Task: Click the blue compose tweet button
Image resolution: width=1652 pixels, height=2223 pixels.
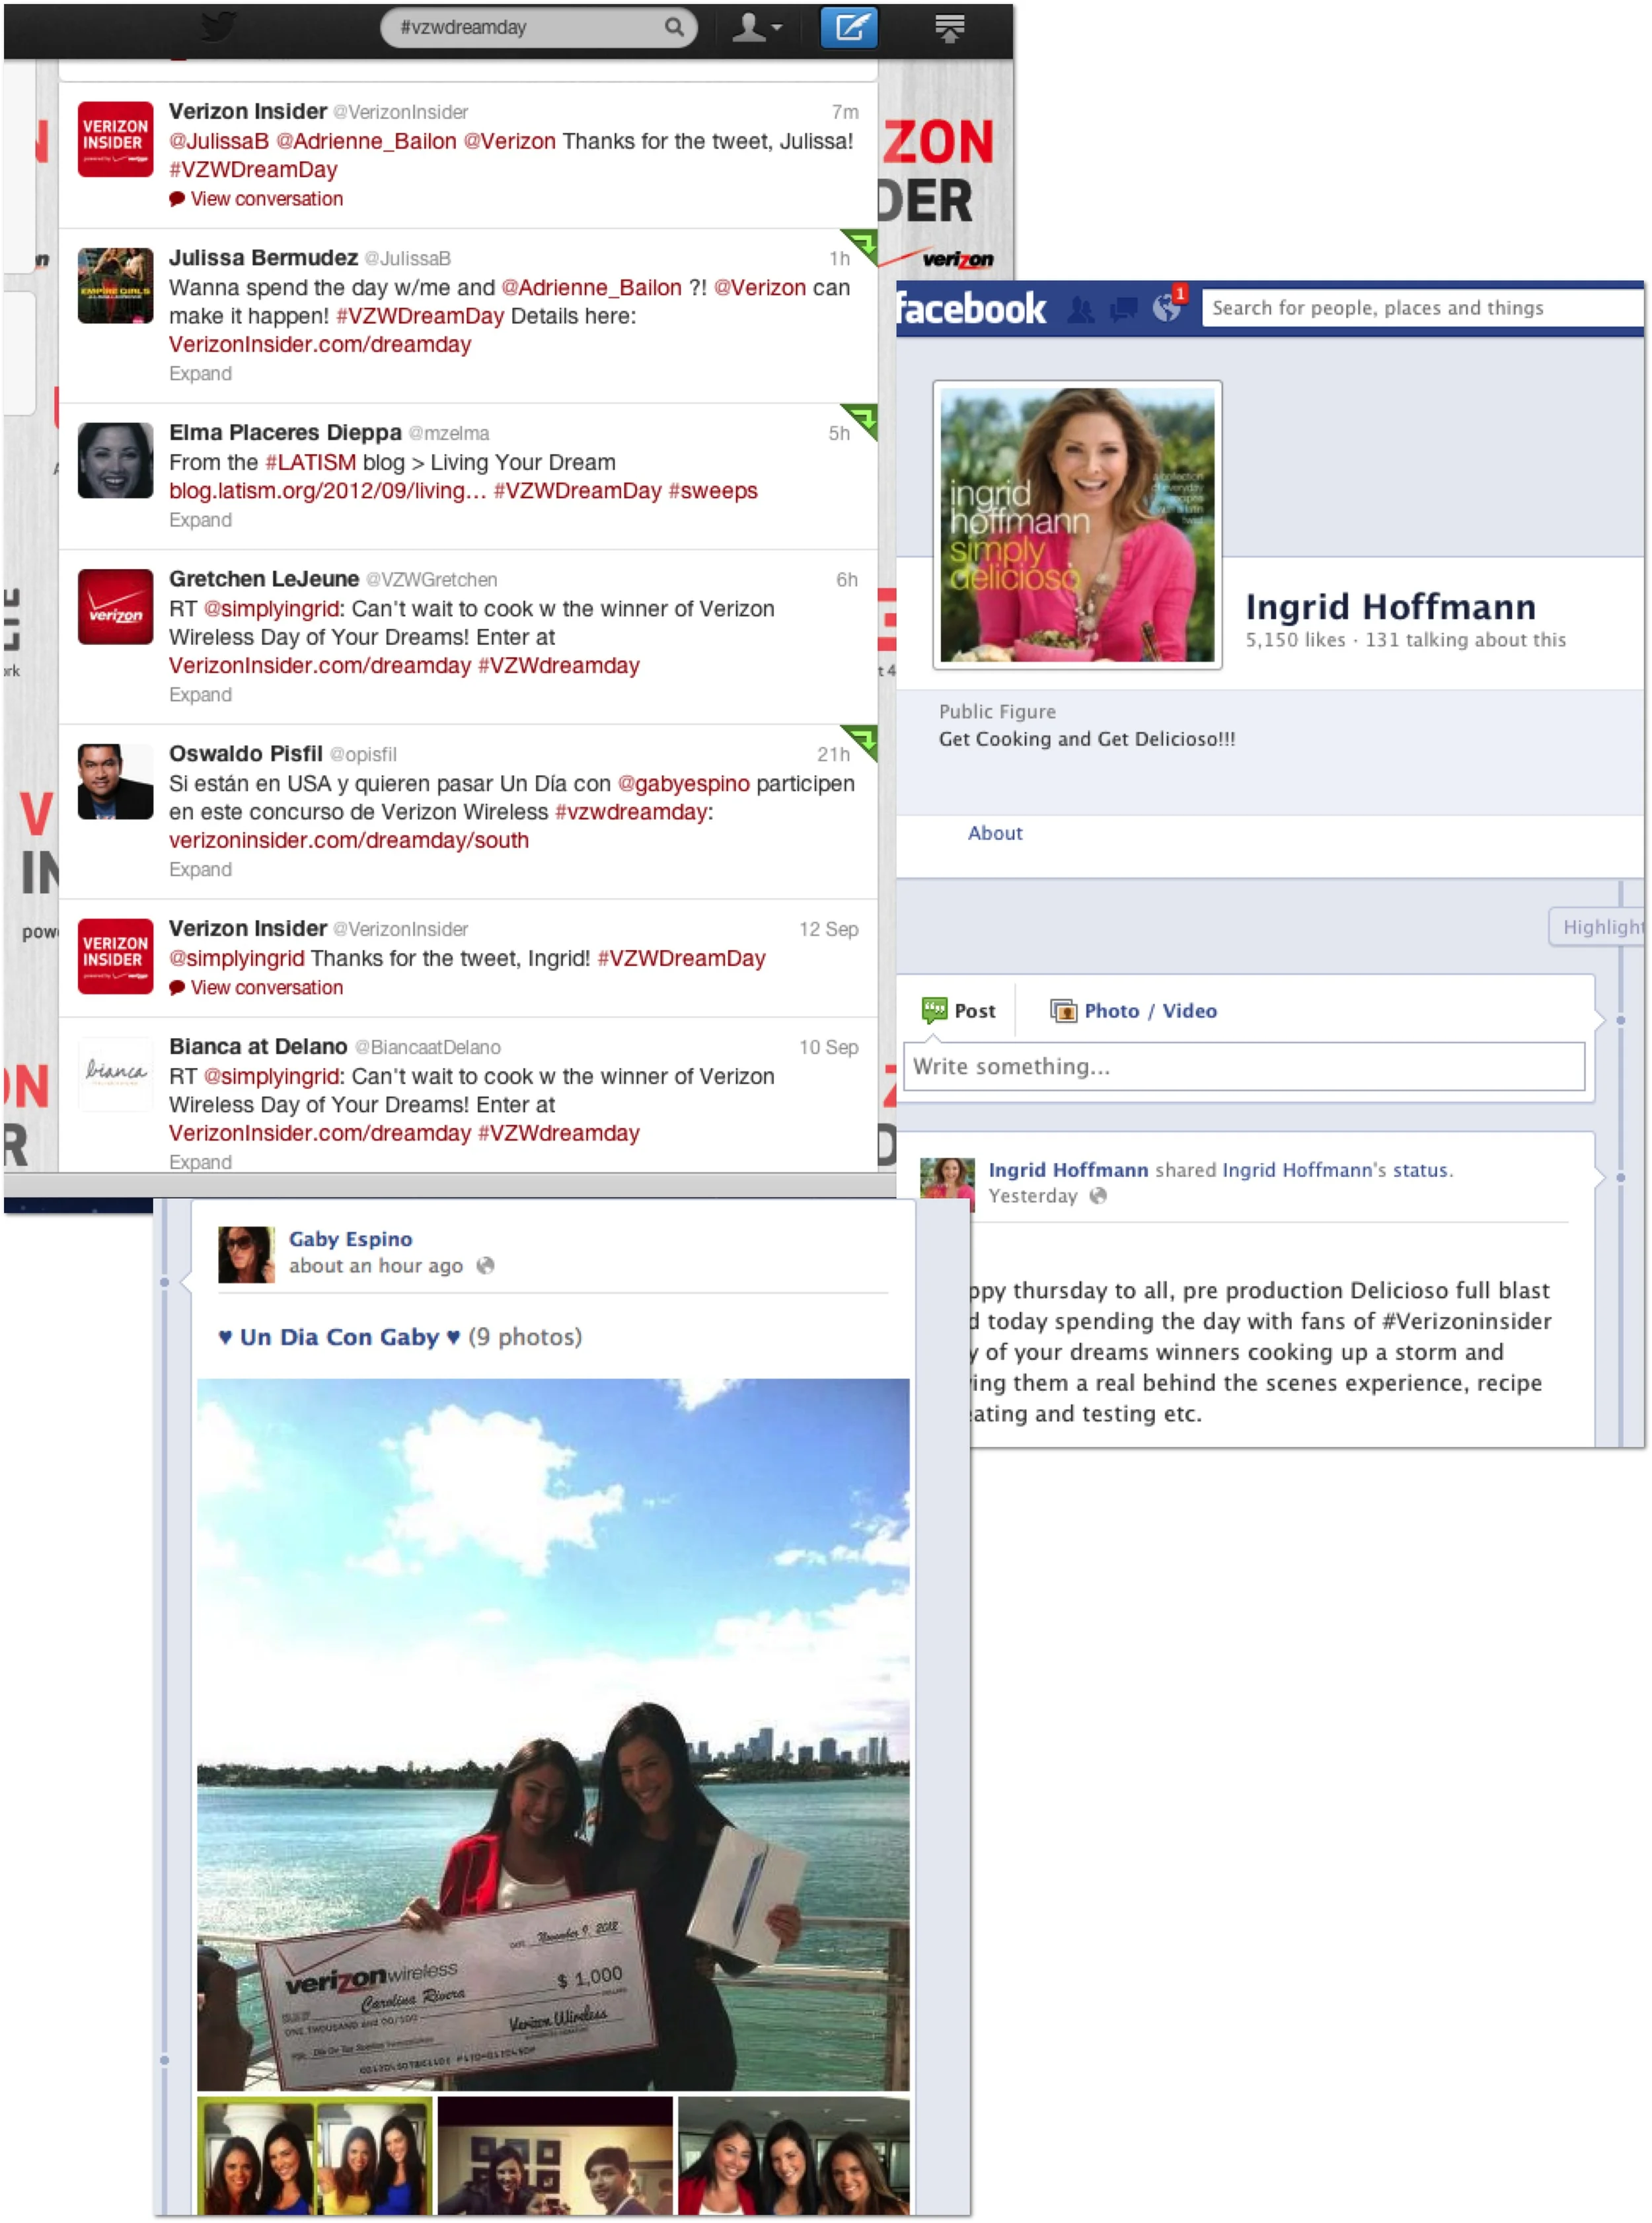Action: click(848, 27)
